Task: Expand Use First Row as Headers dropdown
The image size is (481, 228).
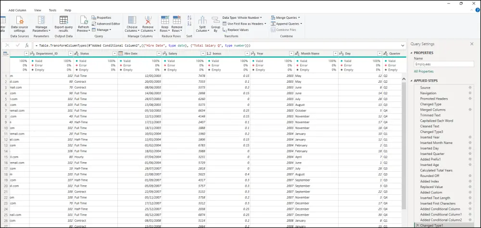Action: (x=265, y=24)
